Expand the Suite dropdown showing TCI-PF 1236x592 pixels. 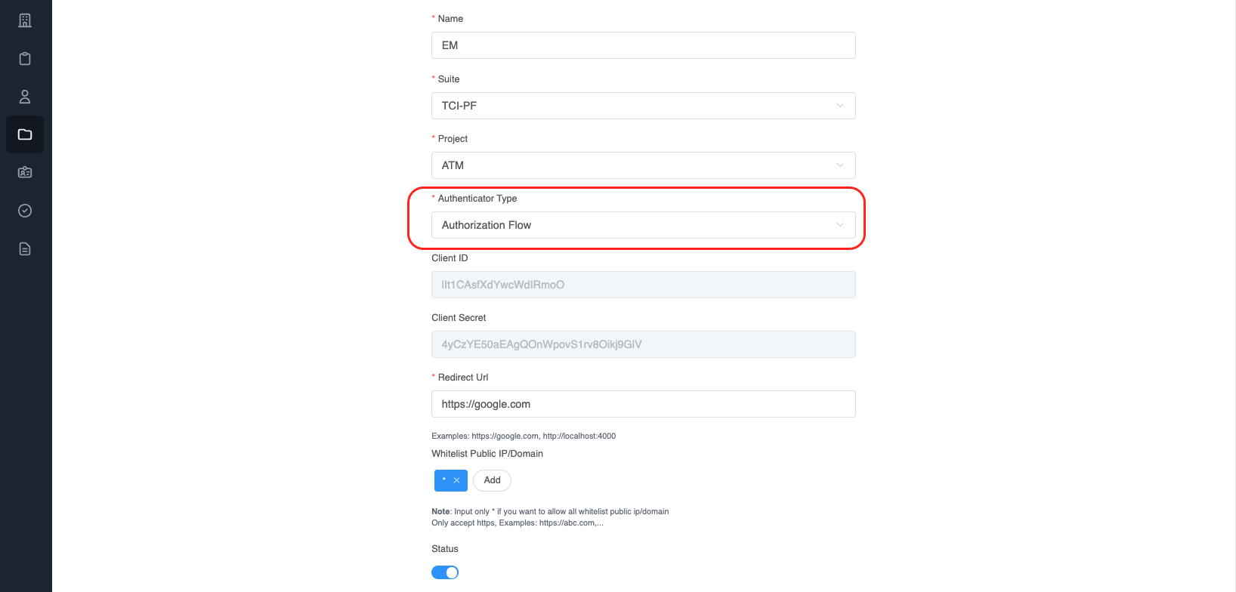click(642, 106)
